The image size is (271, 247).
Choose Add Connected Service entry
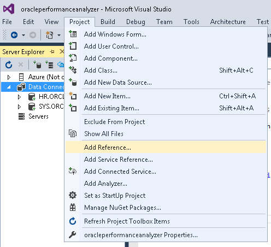tap(166, 172)
